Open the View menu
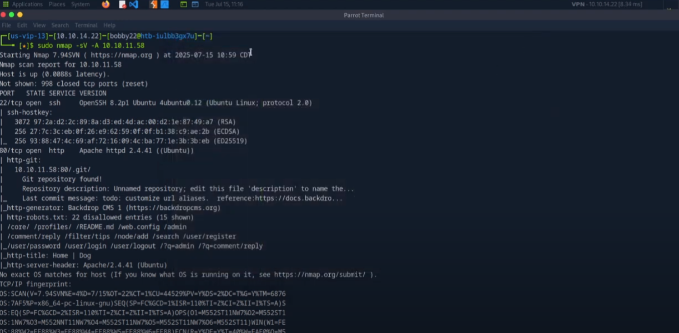This screenshot has width=679, height=333. [39, 25]
